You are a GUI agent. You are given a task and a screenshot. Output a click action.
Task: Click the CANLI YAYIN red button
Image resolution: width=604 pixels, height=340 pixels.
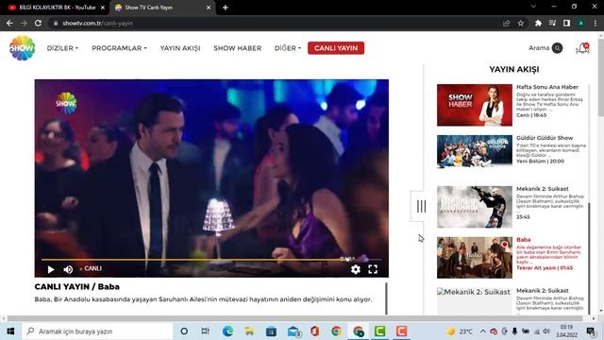click(336, 48)
